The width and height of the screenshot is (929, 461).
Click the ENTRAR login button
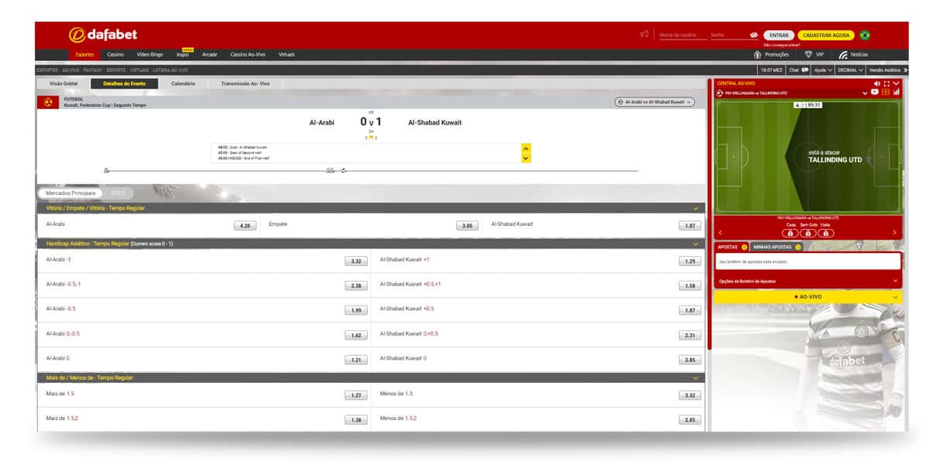(x=779, y=36)
